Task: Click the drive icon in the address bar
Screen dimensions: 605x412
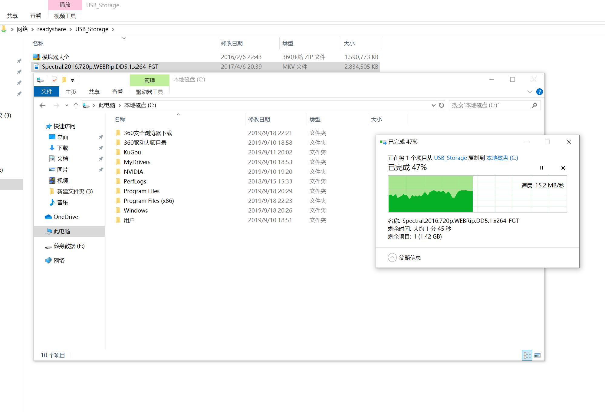Action: tap(86, 105)
